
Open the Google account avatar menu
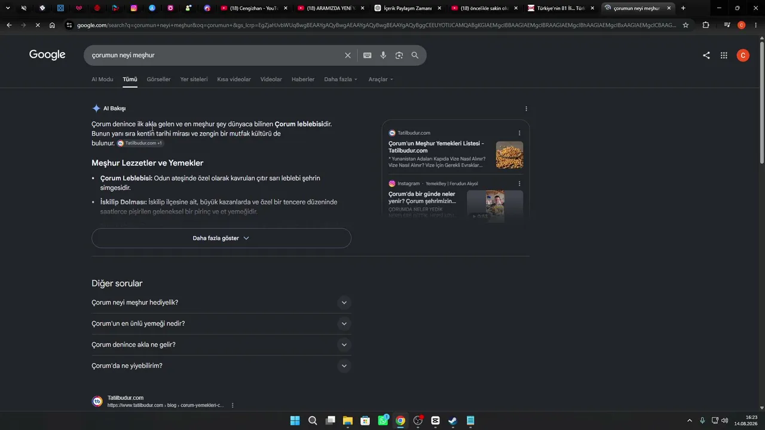pyautogui.click(x=743, y=56)
